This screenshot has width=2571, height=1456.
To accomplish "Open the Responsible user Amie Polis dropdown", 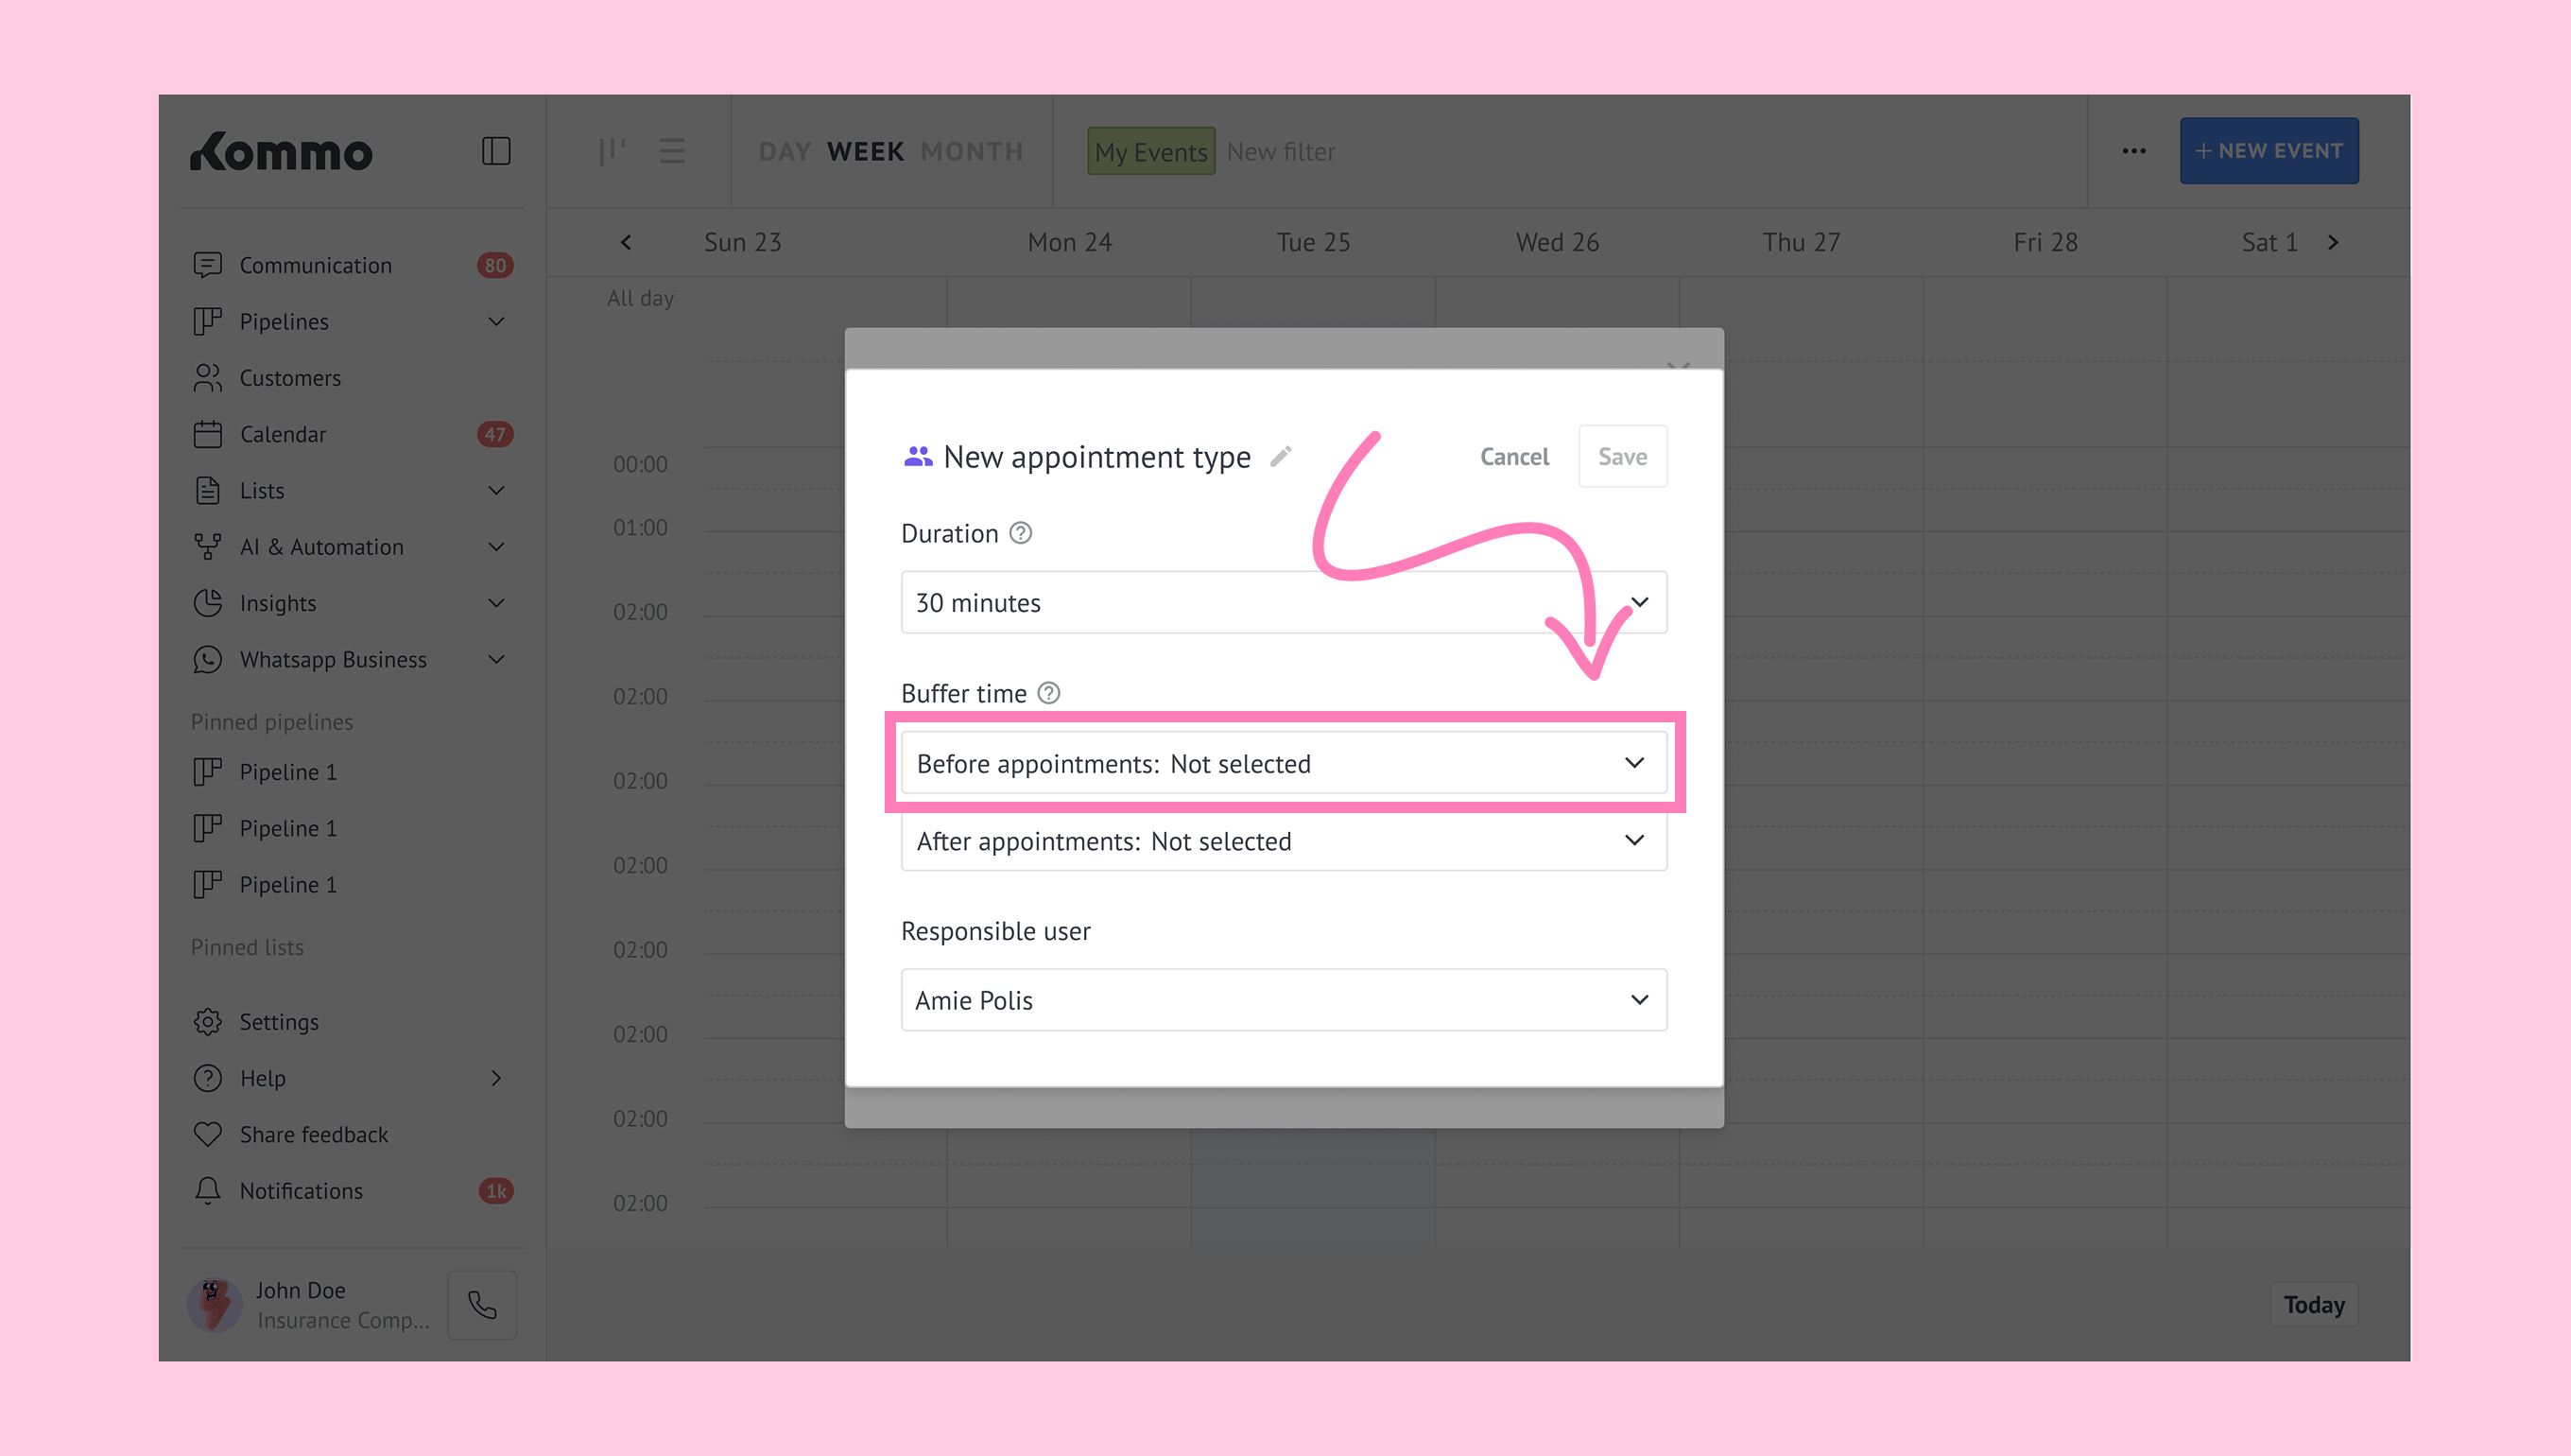I will (x=1283, y=1000).
